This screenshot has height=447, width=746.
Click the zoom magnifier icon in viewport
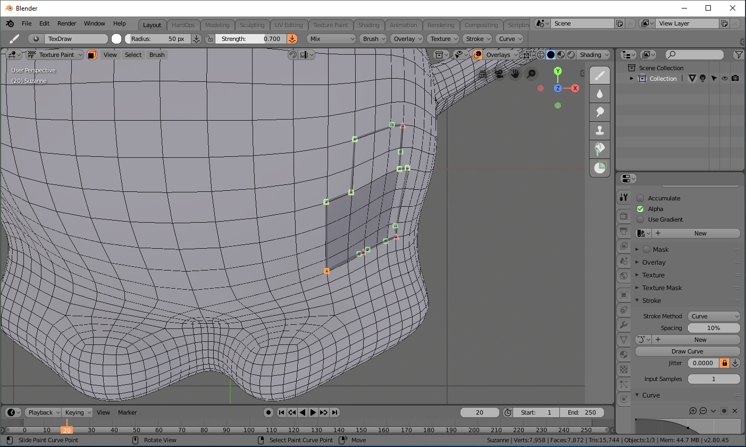(531, 74)
